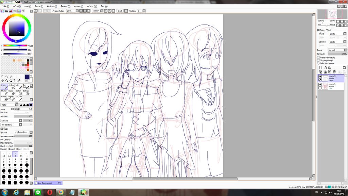Select the SelPen tool
Image resolution: width=348 pixels, height=196 pixels.
coord(19,93)
